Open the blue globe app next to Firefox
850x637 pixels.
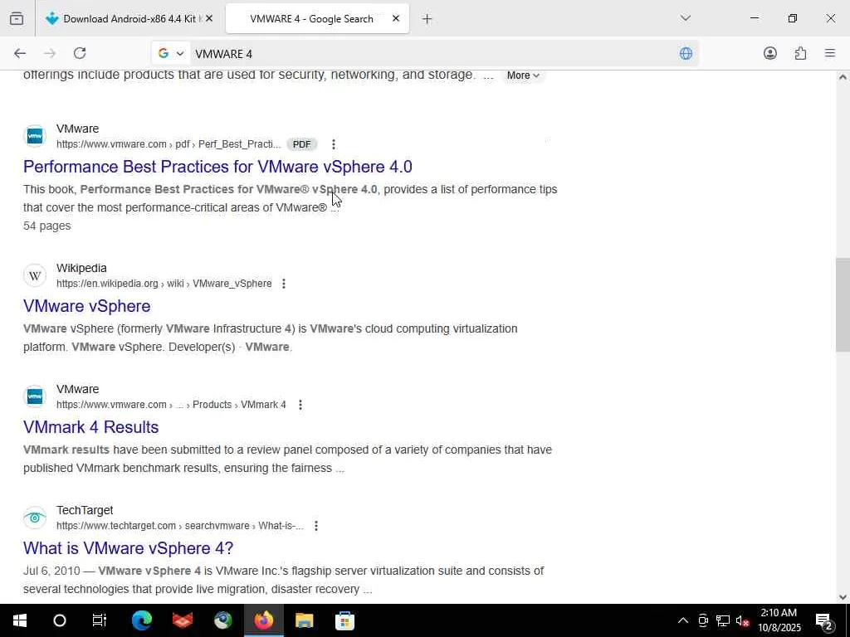point(222,620)
